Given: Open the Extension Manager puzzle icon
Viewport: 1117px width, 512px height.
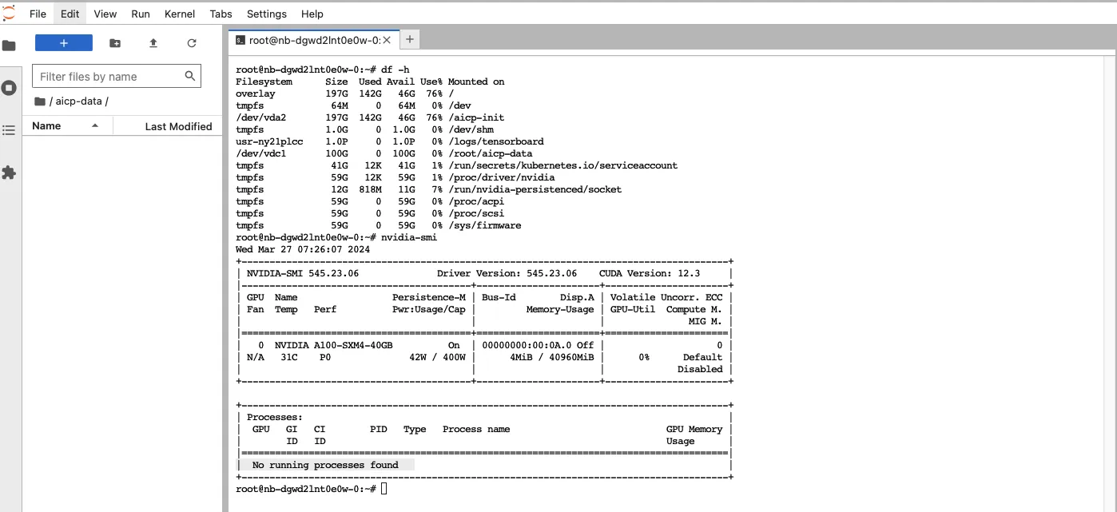Looking at the screenshot, I should click(x=9, y=173).
